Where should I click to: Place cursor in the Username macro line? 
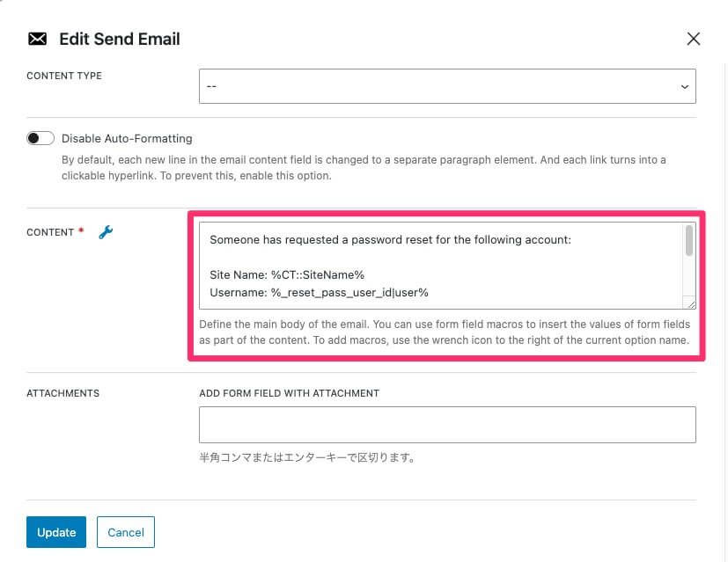click(x=319, y=292)
